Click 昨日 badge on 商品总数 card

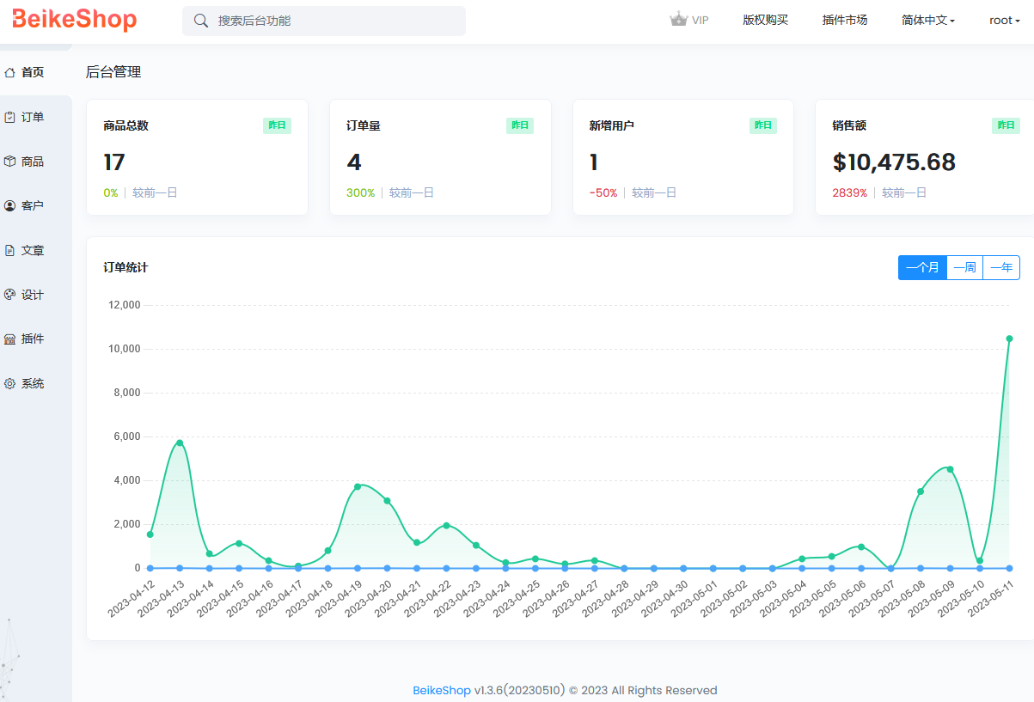[277, 125]
